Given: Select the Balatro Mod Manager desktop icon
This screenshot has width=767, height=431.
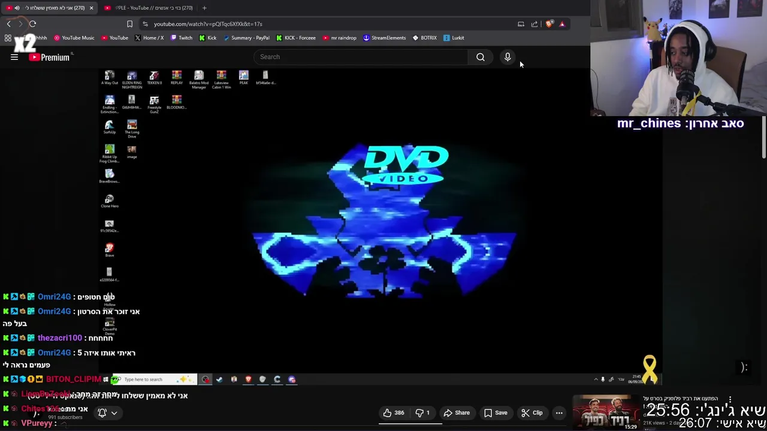Looking at the screenshot, I should click(199, 80).
